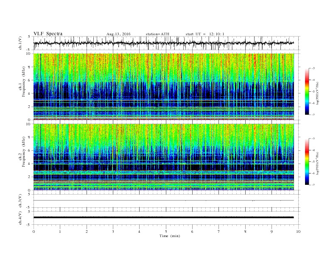The width and height of the screenshot is (336, 260).
Task: Click the ch.1 'log(PSD)(V²/Hz)' colorbar label
Action: 318,93
